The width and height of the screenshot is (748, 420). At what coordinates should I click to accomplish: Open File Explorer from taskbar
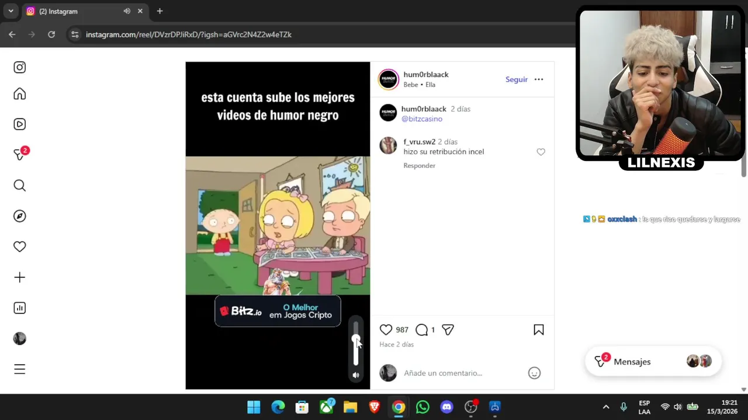[350, 407]
